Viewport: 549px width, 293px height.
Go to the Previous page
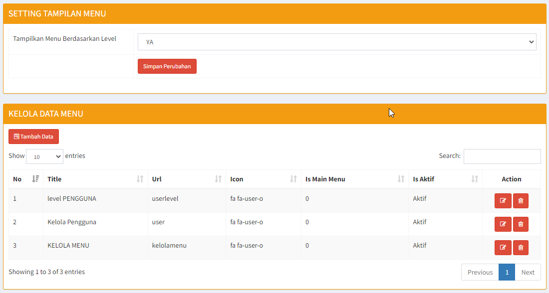tap(480, 272)
